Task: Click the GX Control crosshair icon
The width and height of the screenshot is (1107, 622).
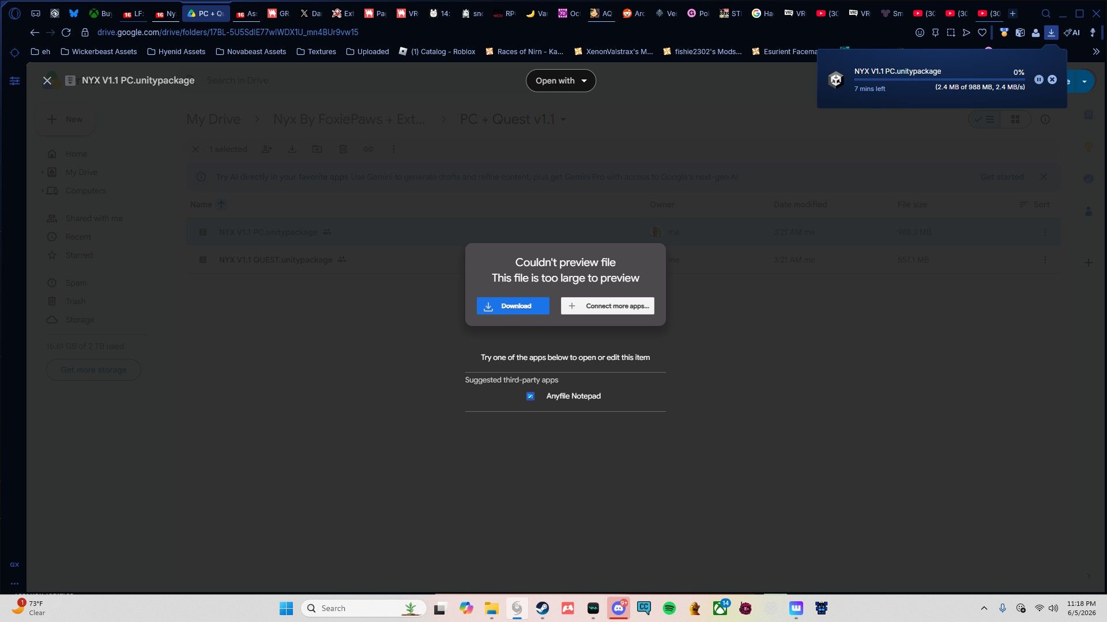Action: [14, 52]
